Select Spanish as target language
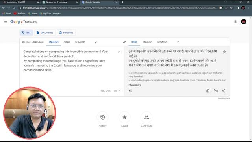Image resolution: width=252 pixels, height=142 pixels. (162, 42)
